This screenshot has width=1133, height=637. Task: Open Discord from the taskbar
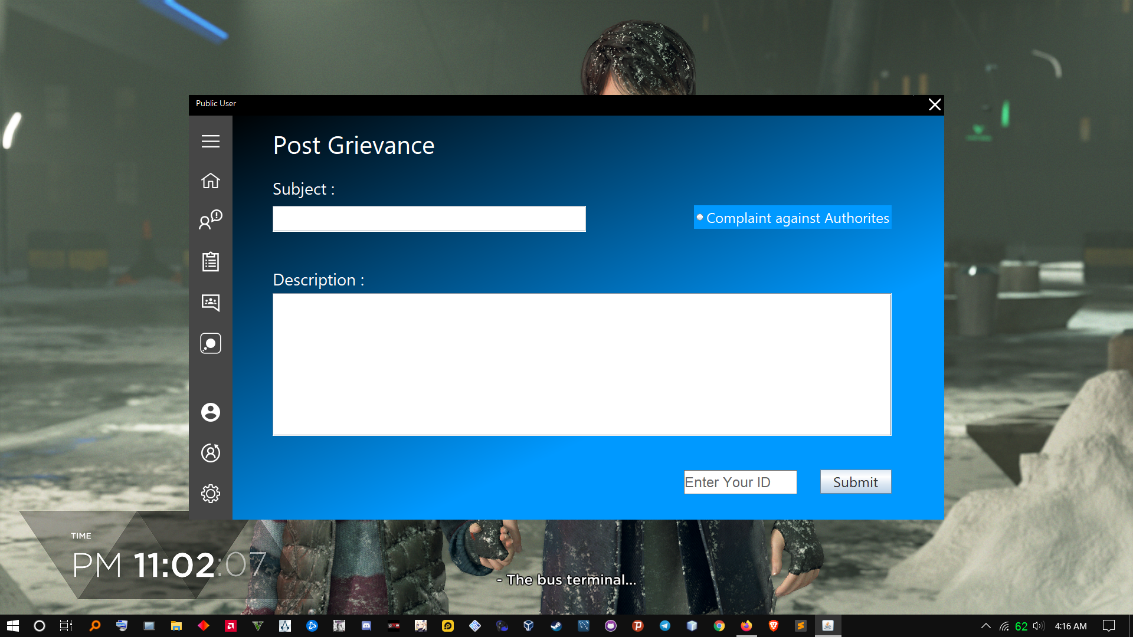click(x=366, y=626)
